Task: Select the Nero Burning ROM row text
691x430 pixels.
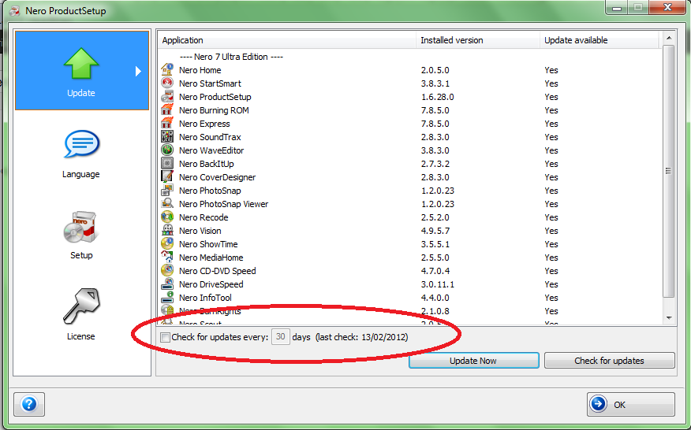Action: tap(215, 110)
